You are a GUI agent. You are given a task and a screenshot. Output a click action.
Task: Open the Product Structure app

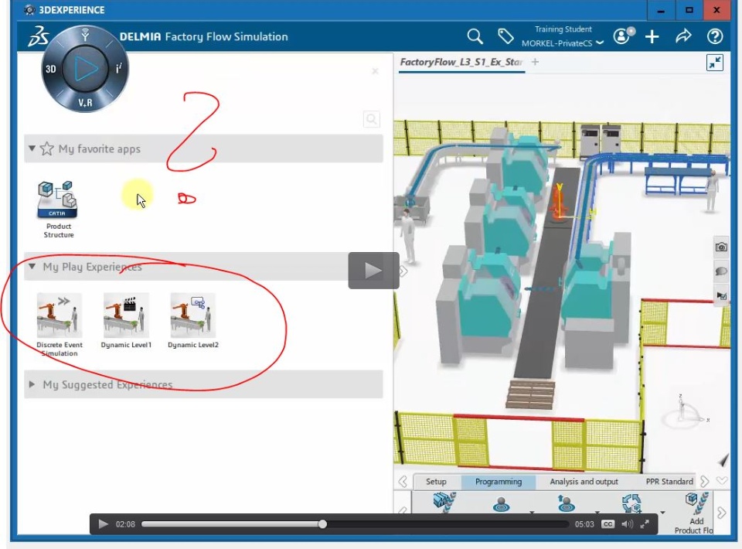58,209
